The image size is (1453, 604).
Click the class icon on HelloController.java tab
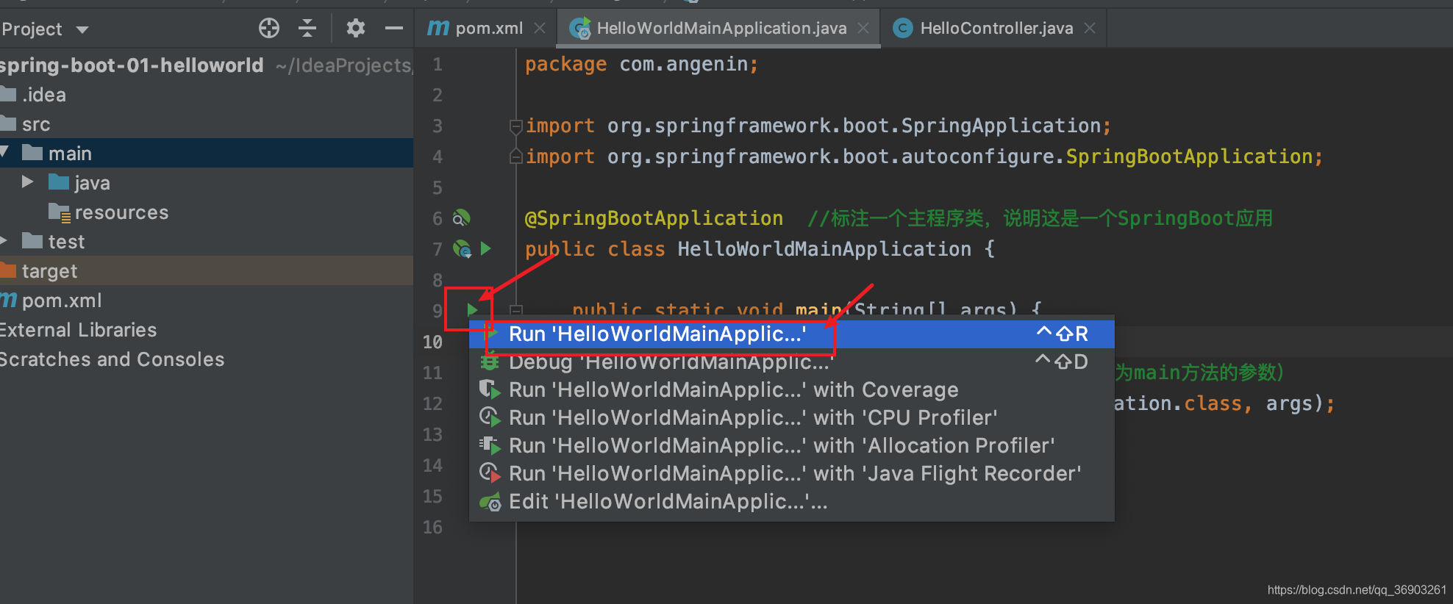coord(902,28)
